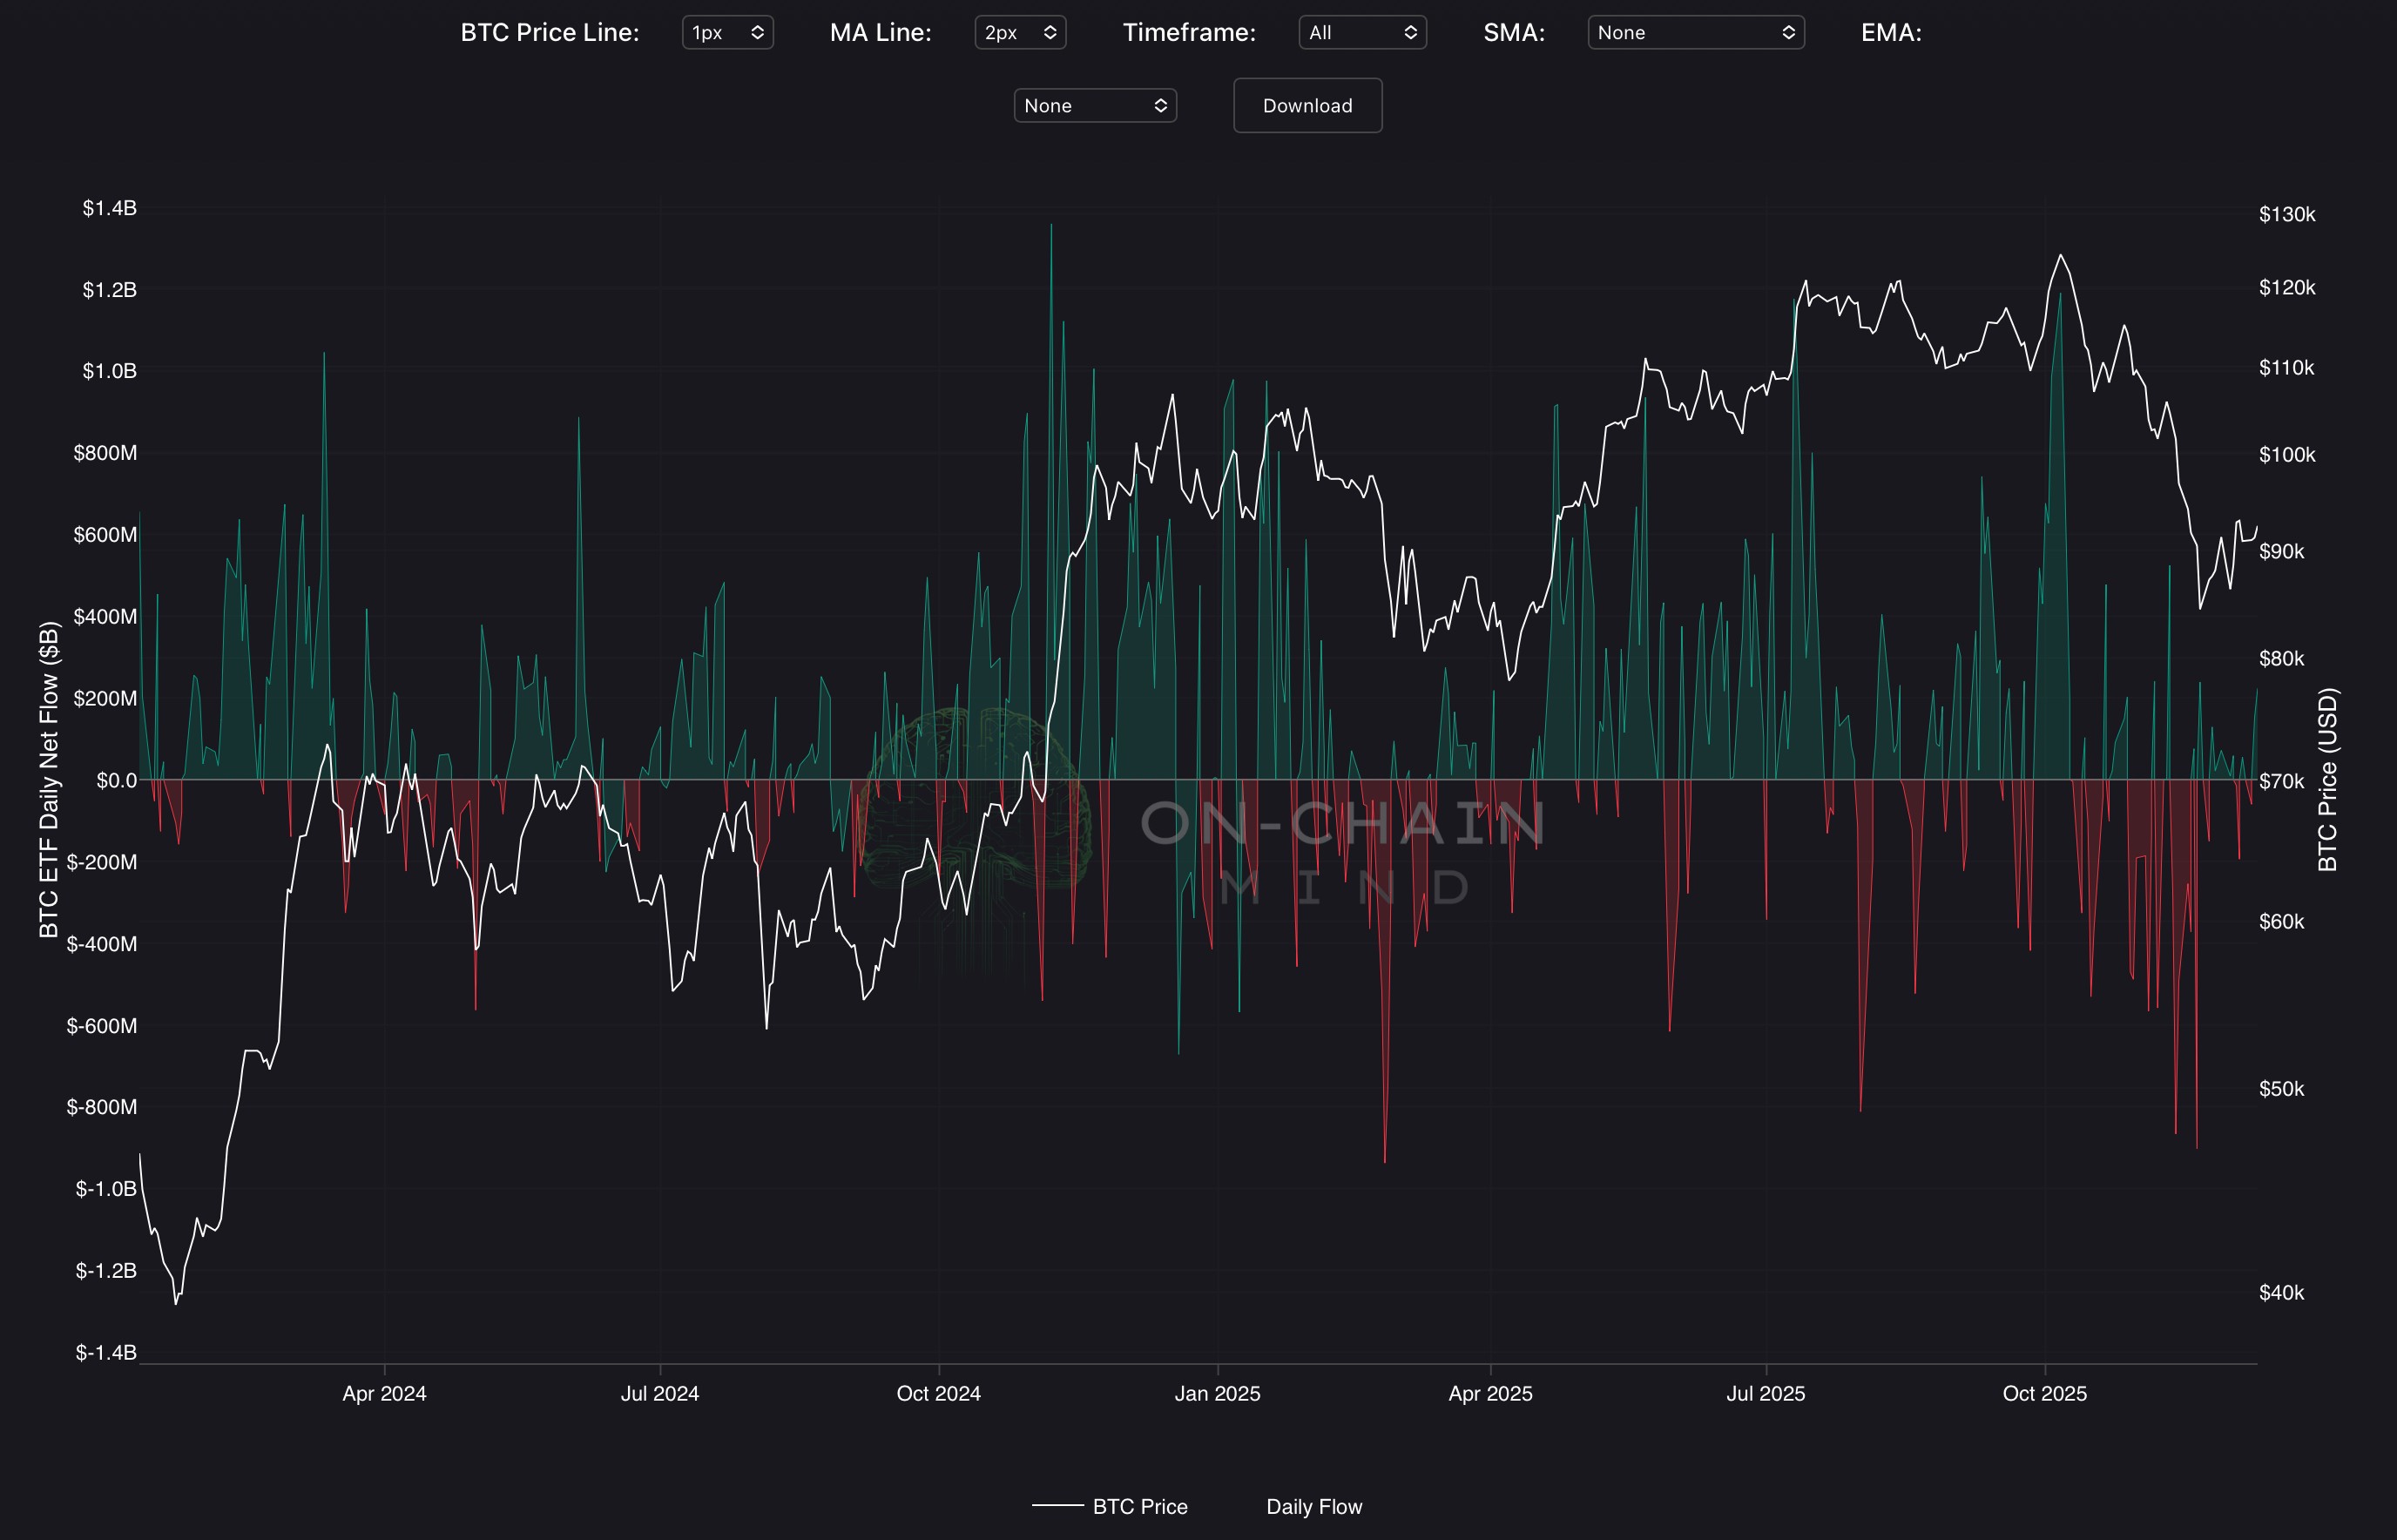Toggle BTC Price series in the legend
The image size is (2397, 1540).
point(1139,1506)
